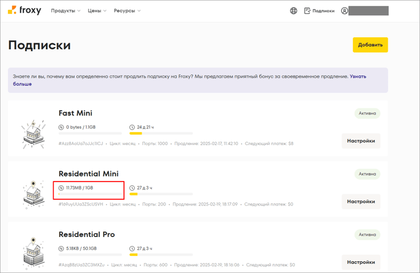This screenshot has height=273, width=420.
Task: Click clock icon in Residential Pro row
Action: [x=132, y=249]
